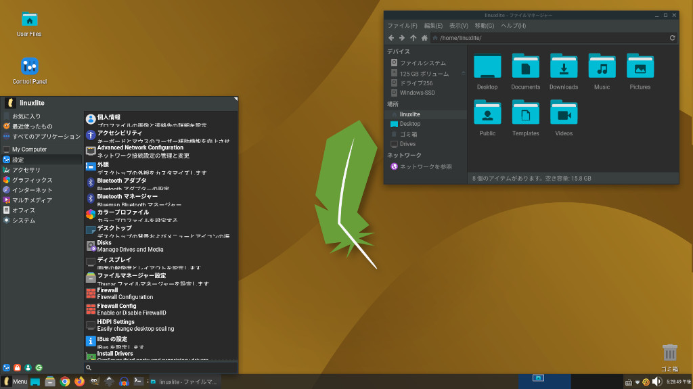
Task: Click the forward arrow in file manager
Action: 402,38
